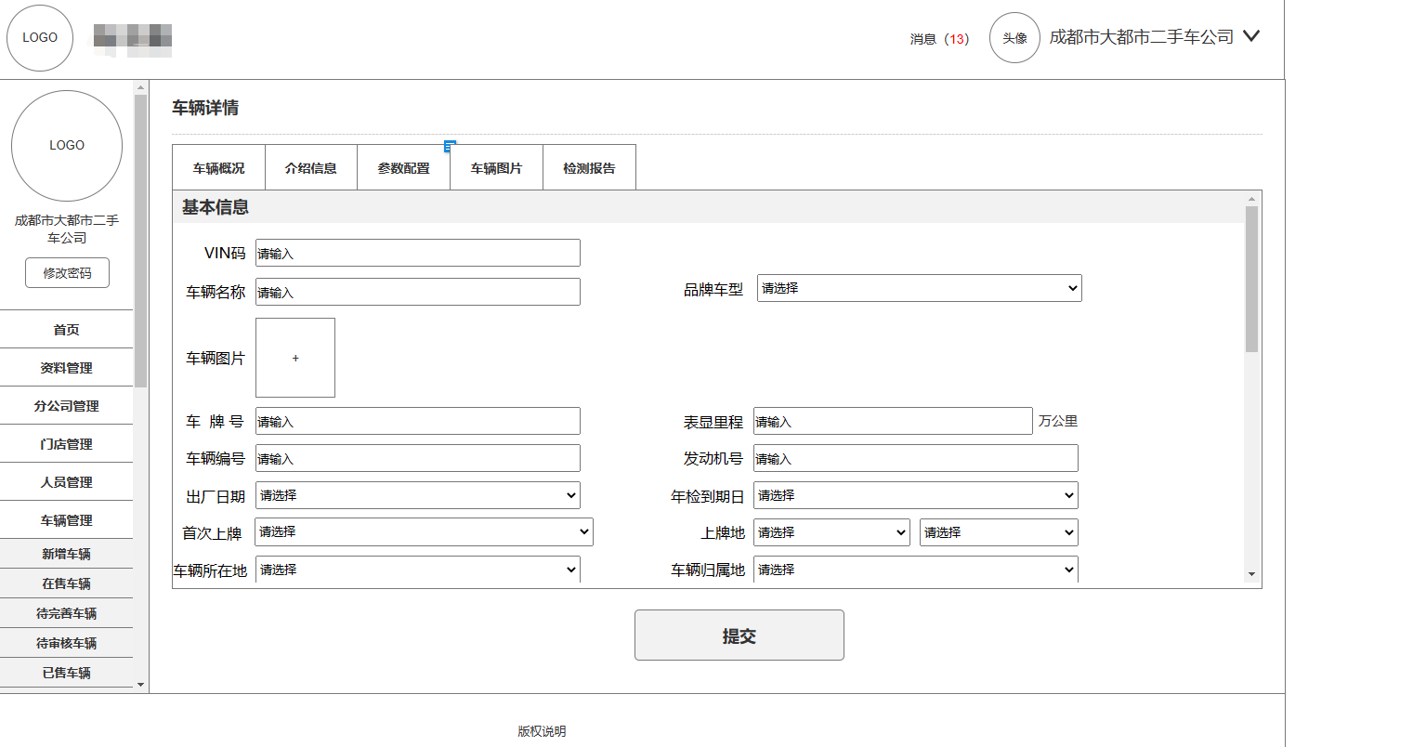Click the form panel scrollbar thumb

tap(1251, 279)
